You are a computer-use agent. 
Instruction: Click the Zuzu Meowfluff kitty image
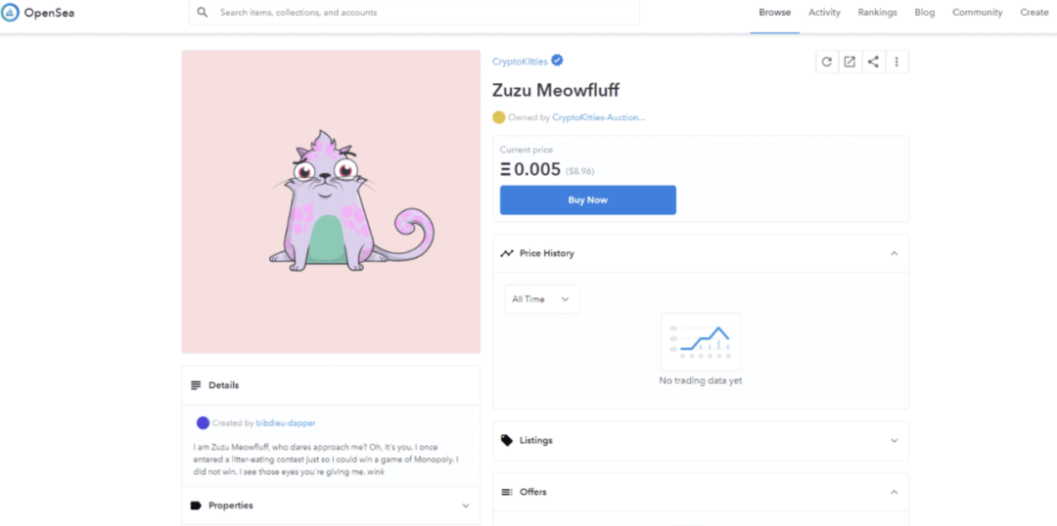coord(331,201)
